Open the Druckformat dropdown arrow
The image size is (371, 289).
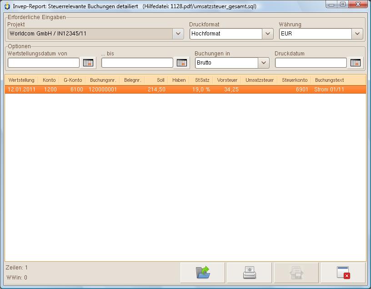(268, 34)
